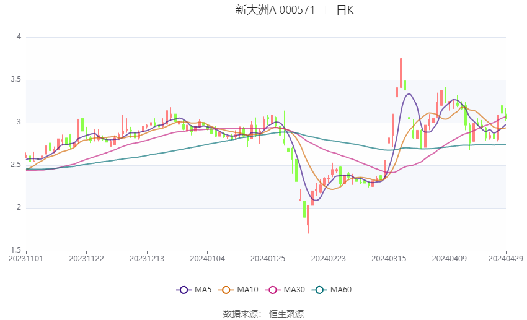Click the 20231213 x-axis date label
The width and height of the screenshot is (527, 320).
[x=147, y=259]
